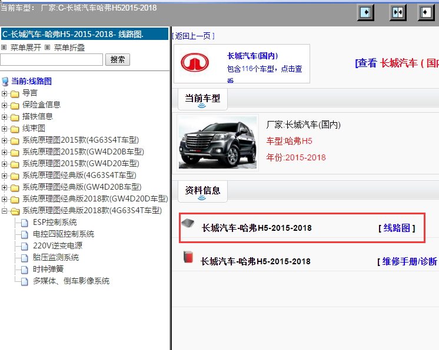
Task: Click the 当前:线路图 root label
Action: [x=31, y=81]
